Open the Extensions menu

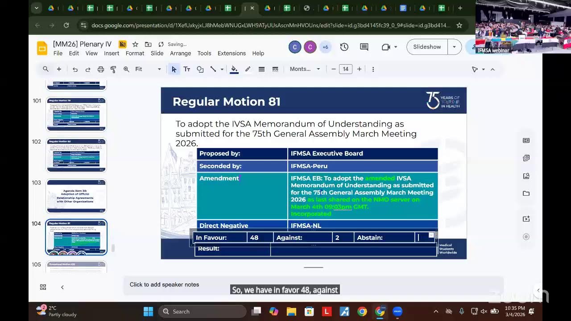(232, 53)
